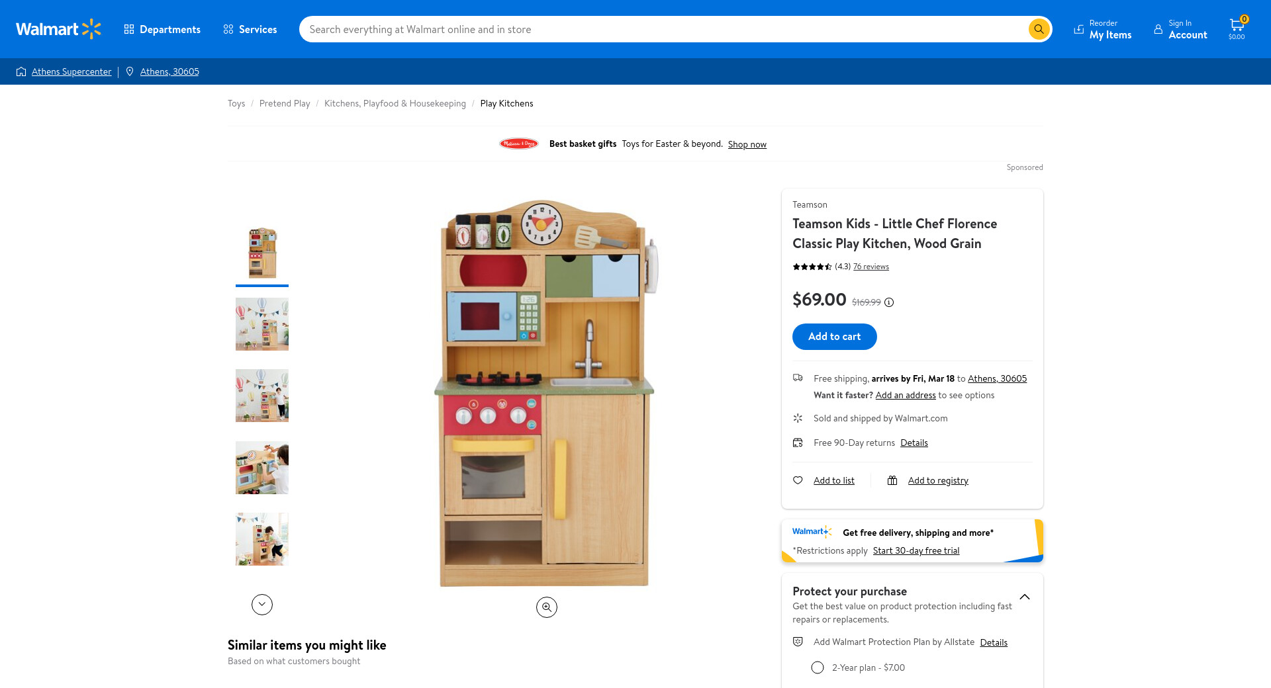Screen dimensions: 1271x688
Task: Go to Pretend Play breadcrumb
Action: 285,103
